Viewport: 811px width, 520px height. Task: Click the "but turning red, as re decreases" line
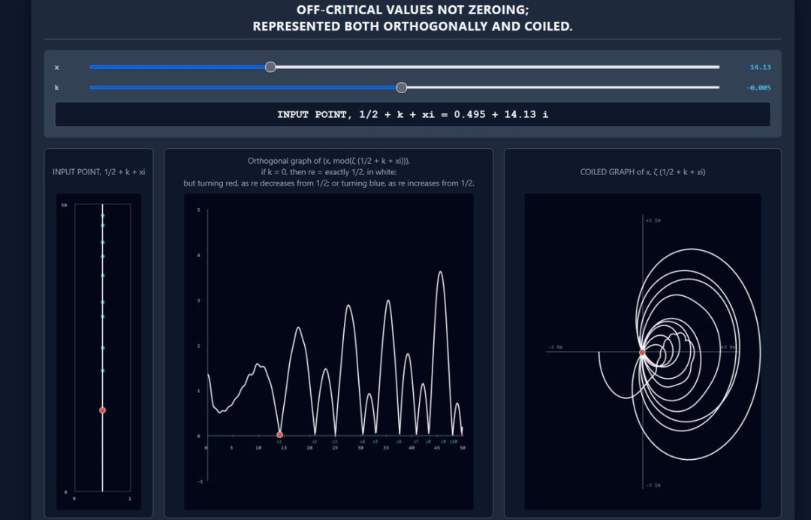[x=328, y=183]
